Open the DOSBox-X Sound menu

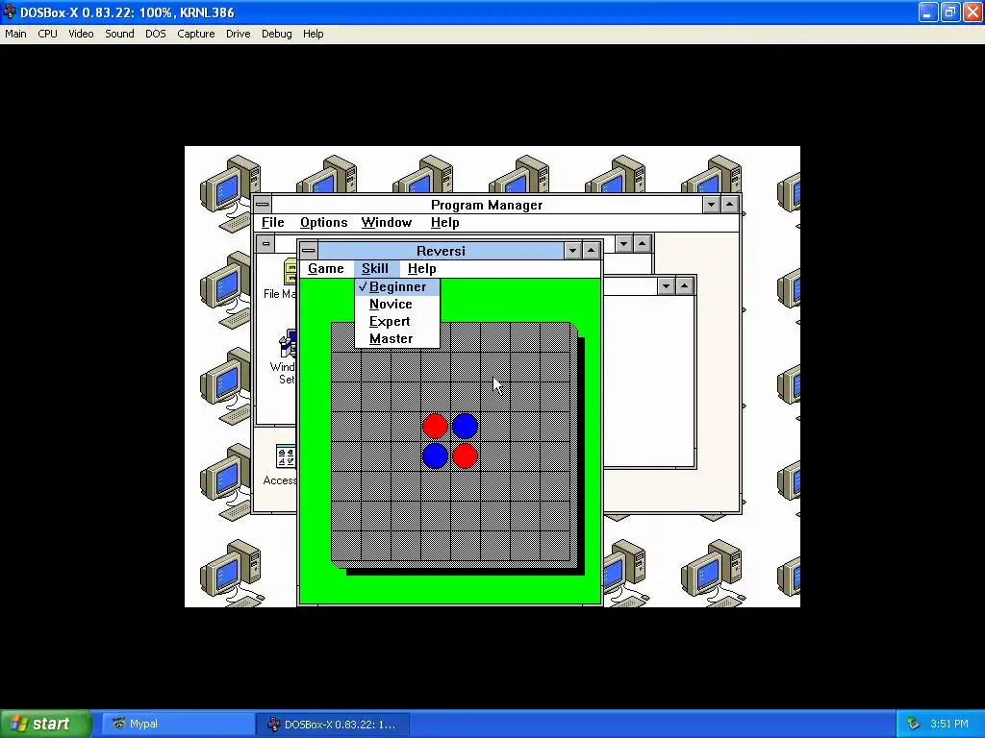(x=119, y=34)
